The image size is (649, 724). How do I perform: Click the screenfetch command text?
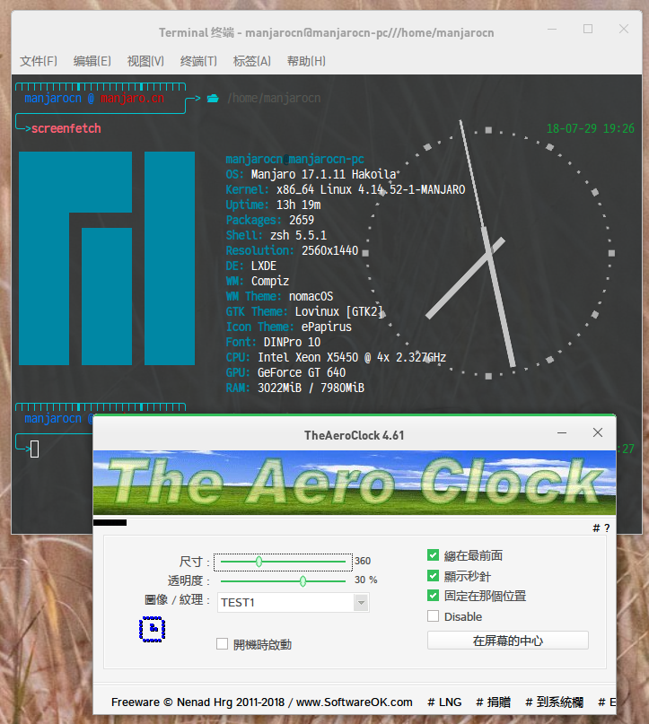pos(66,128)
